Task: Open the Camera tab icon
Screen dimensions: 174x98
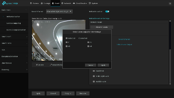Action: 31,3
